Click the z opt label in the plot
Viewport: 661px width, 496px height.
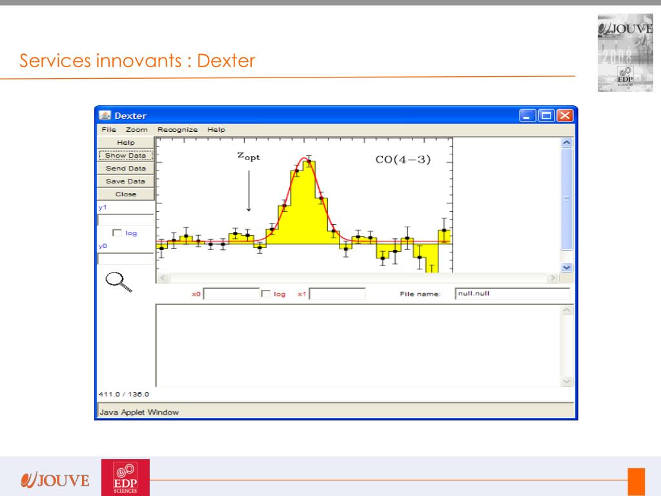[249, 156]
